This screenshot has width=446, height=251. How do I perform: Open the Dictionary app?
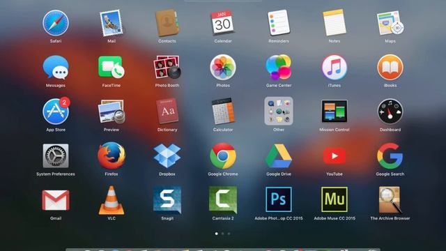167,111
